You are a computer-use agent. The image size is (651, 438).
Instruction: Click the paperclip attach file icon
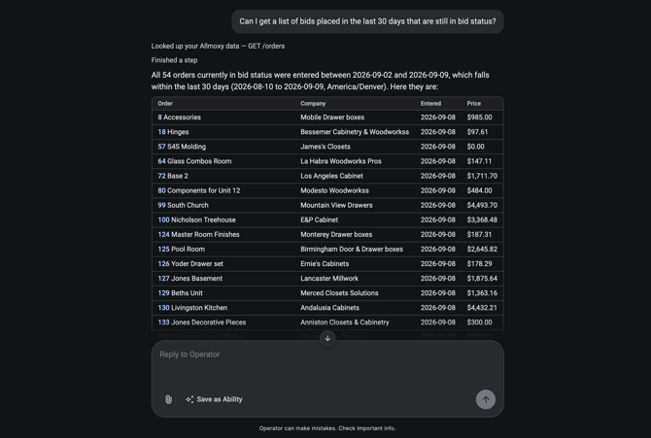tap(168, 399)
